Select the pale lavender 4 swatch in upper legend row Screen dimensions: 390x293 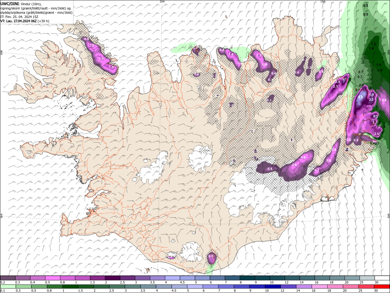[x=172, y=278]
